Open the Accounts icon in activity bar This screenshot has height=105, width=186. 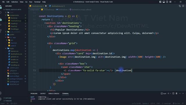1,93
